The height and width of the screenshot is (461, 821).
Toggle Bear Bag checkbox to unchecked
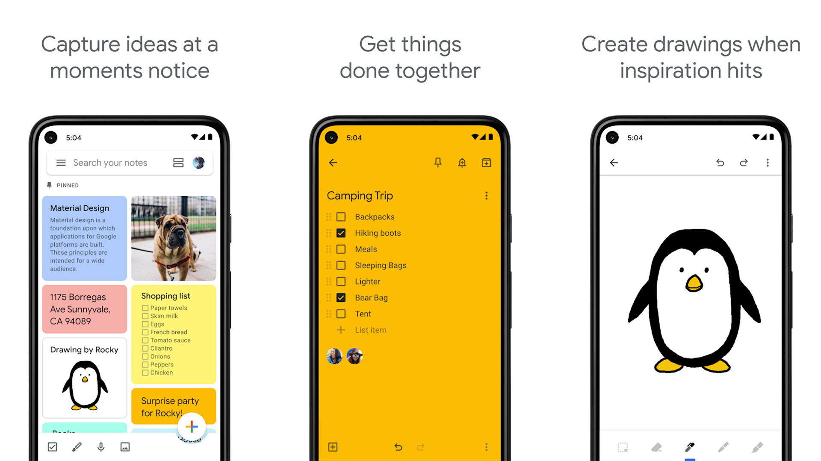(342, 297)
